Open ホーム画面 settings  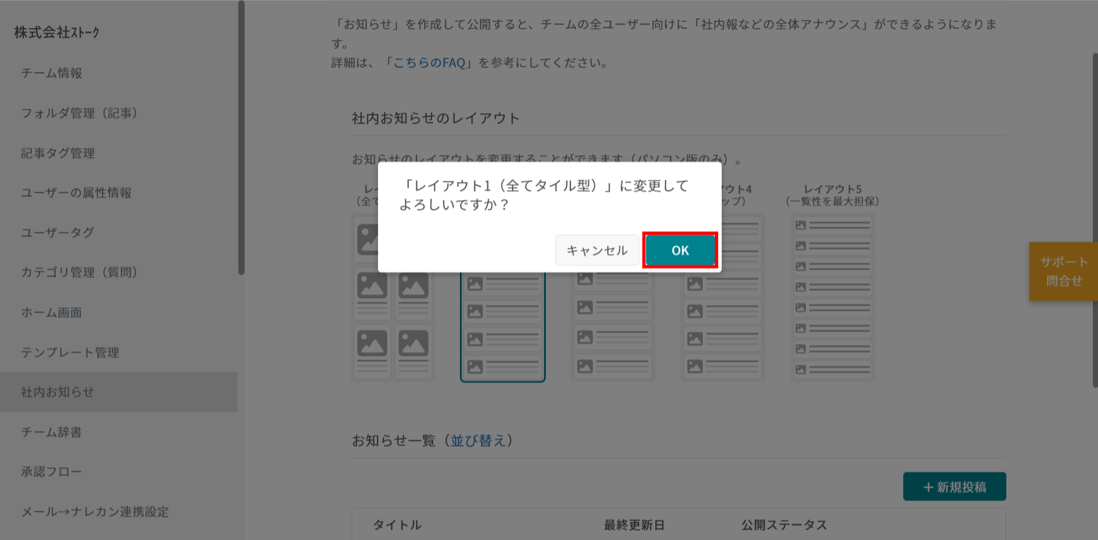(52, 312)
